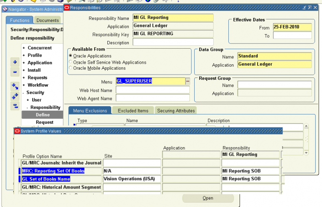322x207 pixels.
Task: Click the Responsibility value for GL Set of Books Name
Action: tap(251, 179)
